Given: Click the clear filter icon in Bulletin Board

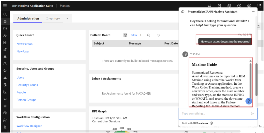Looking at the screenshot, I should tap(158, 35).
